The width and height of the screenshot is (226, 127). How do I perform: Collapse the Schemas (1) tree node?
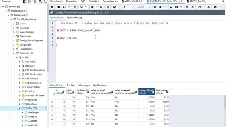[14, 53]
